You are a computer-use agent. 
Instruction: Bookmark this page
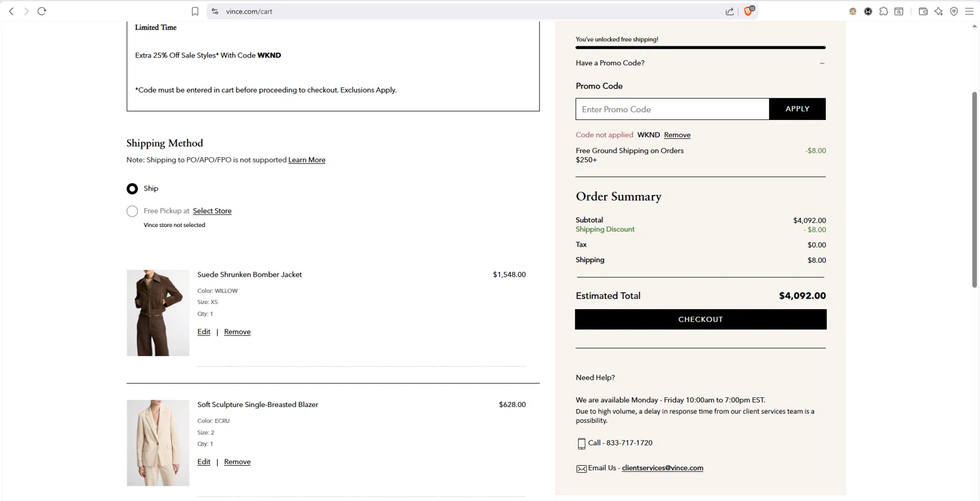195,11
